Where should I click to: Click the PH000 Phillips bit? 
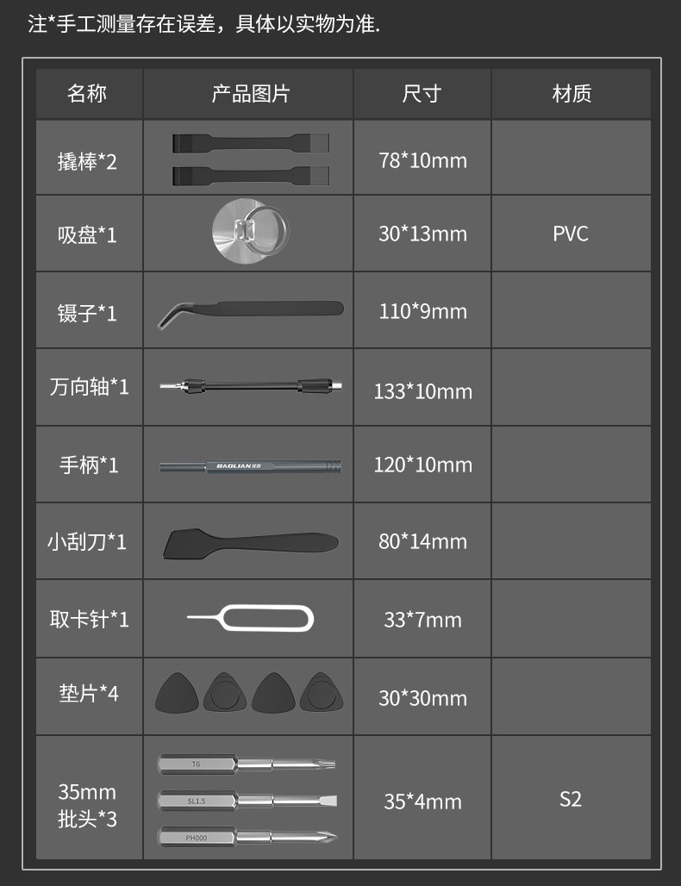pyautogui.click(x=247, y=836)
